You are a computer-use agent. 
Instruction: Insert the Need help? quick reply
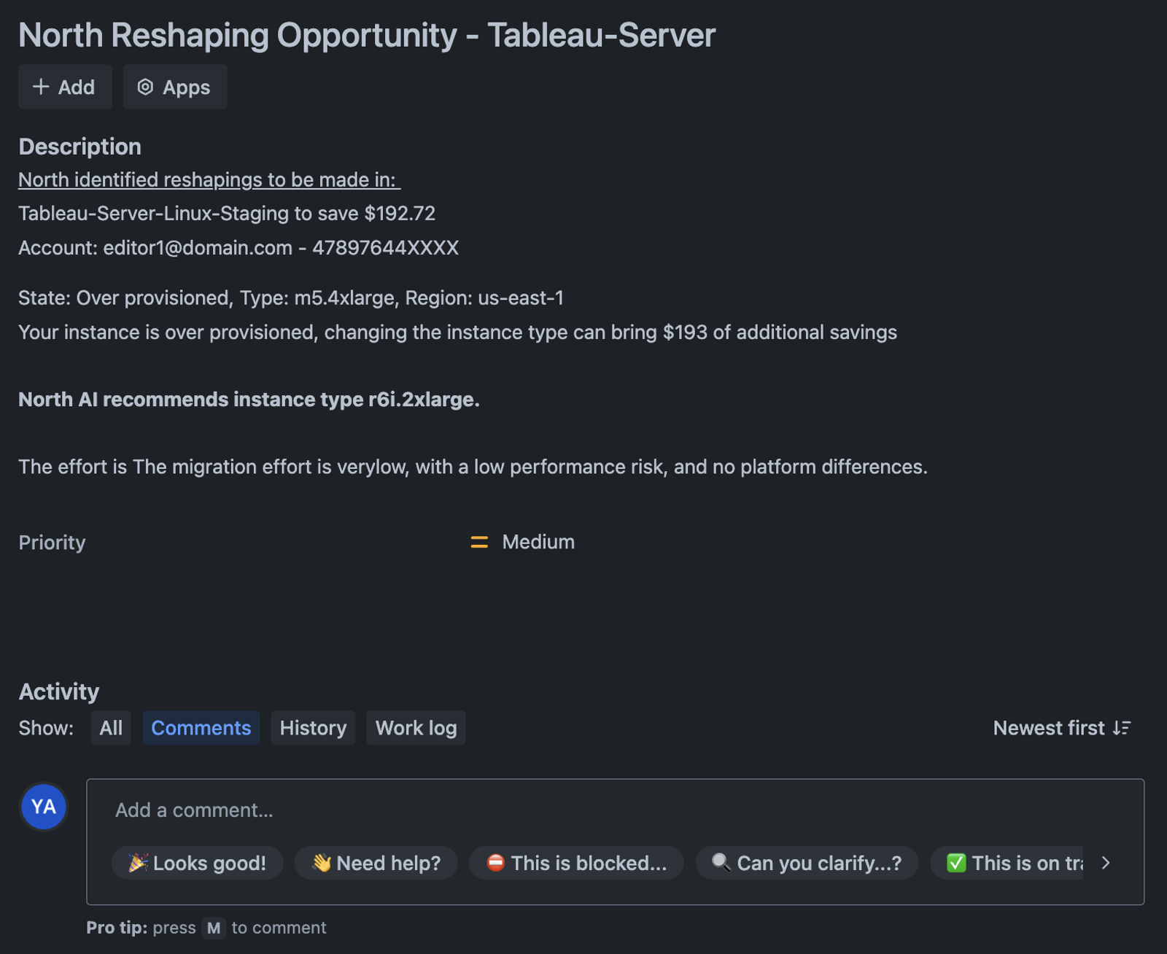(376, 863)
